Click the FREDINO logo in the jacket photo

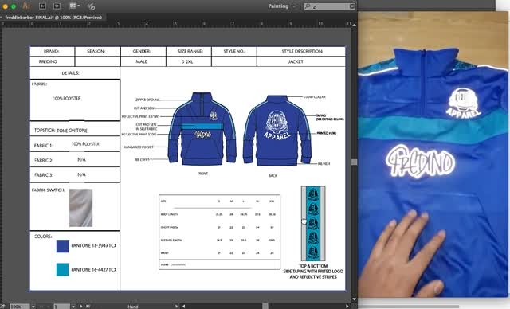[x=420, y=162]
